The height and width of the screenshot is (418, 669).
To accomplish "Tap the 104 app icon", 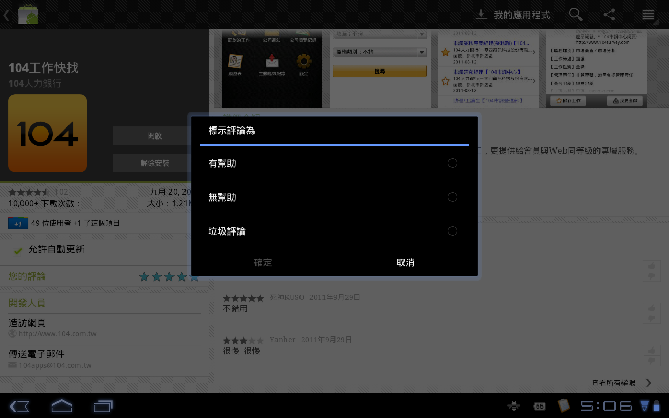I will pyautogui.click(x=48, y=133).
